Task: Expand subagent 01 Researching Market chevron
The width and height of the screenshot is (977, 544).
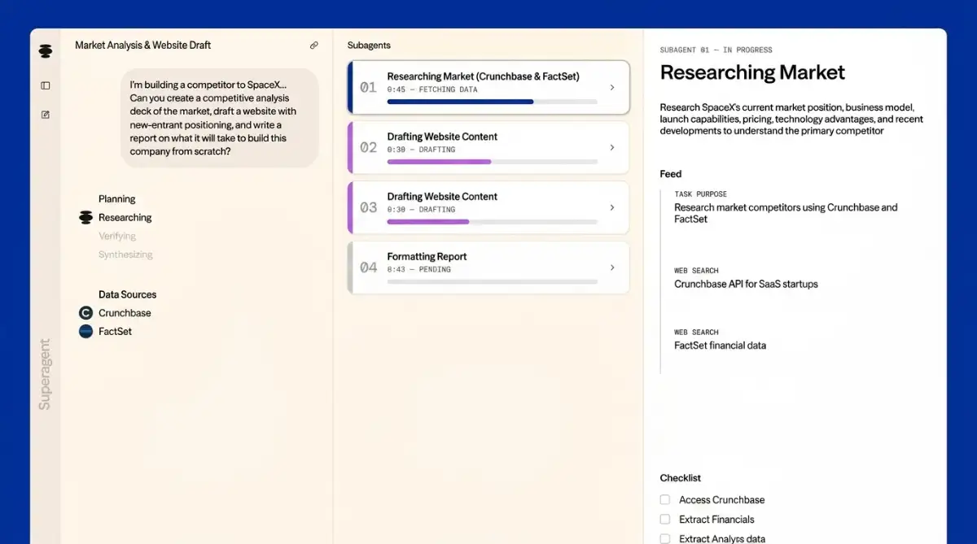Action: pyautogui.click(x=612, y=88)
